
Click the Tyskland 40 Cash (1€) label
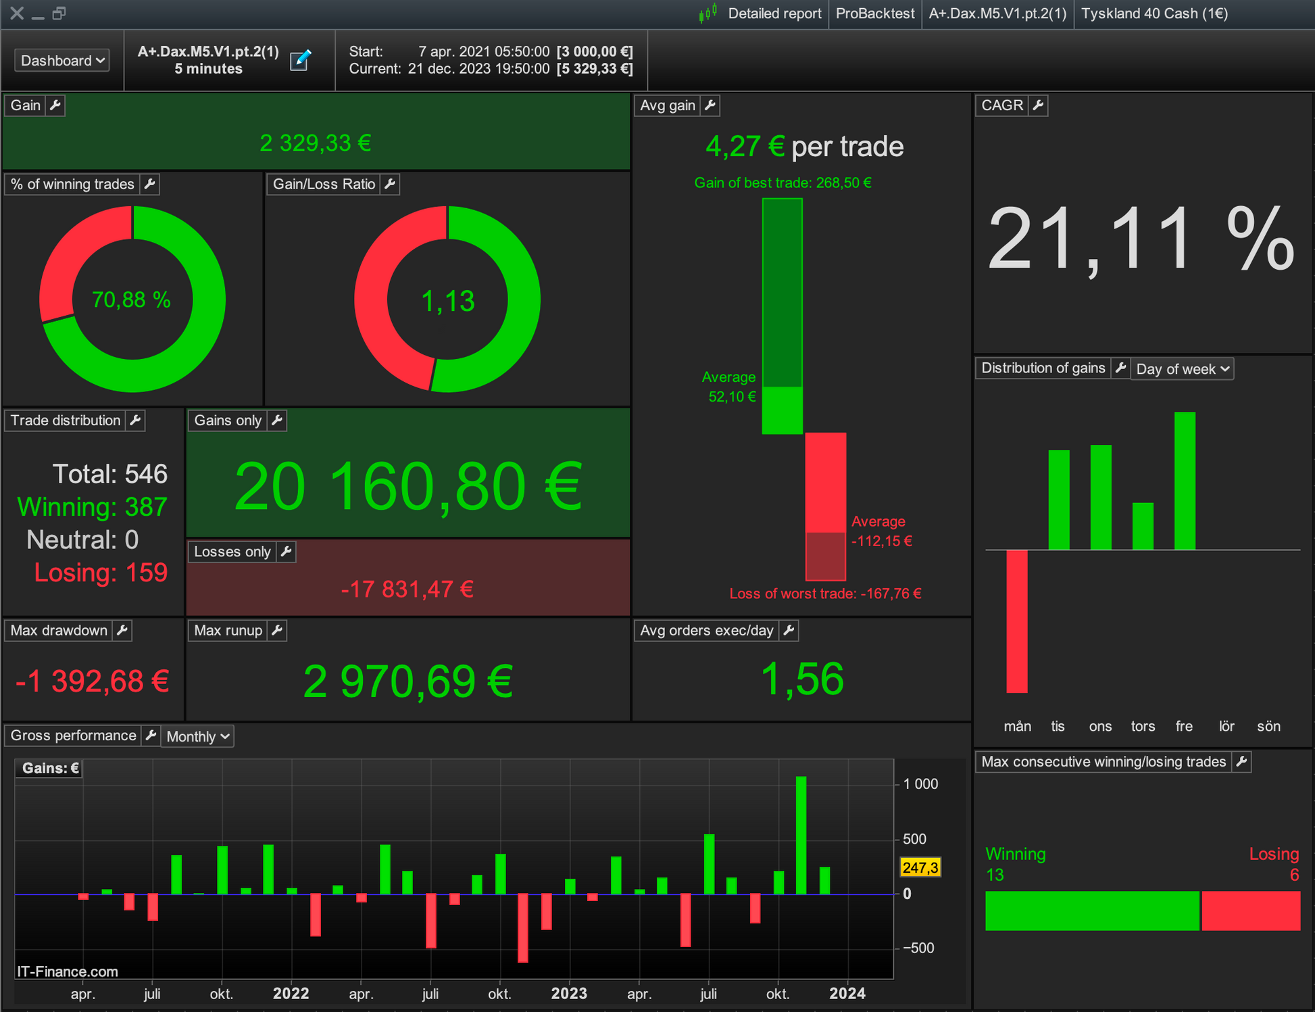pyautogui.click(x=1154, y=14)
